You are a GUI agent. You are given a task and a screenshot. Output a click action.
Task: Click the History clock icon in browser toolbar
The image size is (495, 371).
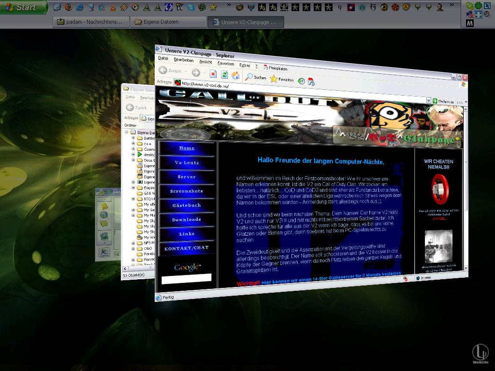pos(302,81)
